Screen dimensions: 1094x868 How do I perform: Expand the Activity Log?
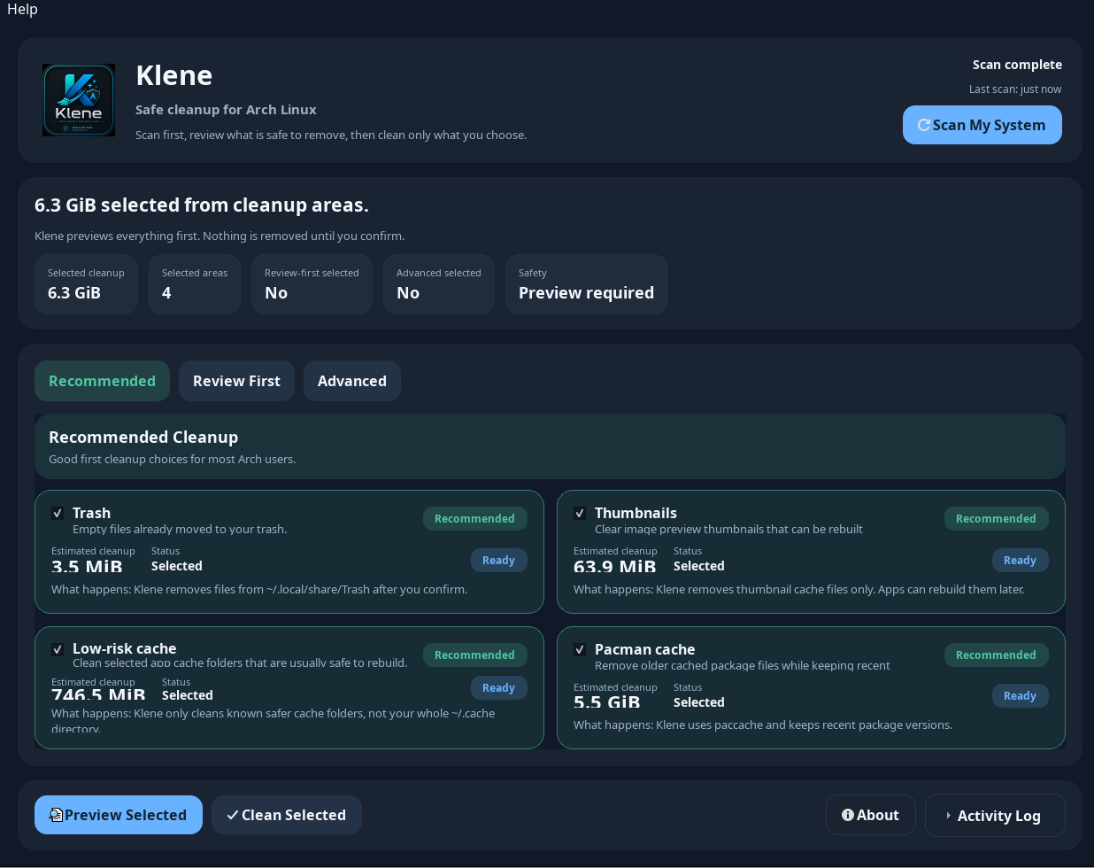pyautogui.click(x=995, y=816)
